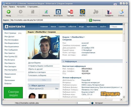Click the Общие друзья section header icon
Image resolution: width=131 pixels, height=107 pixels.
tap(30, 86)
